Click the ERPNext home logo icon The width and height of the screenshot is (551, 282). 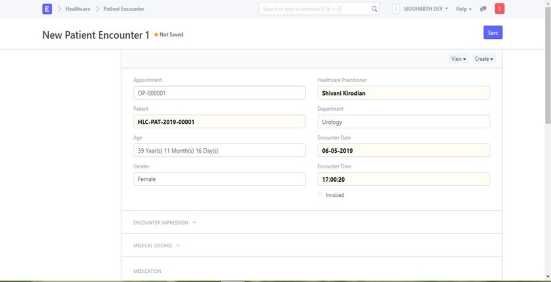pyautogui.click(x=47, y=9)
